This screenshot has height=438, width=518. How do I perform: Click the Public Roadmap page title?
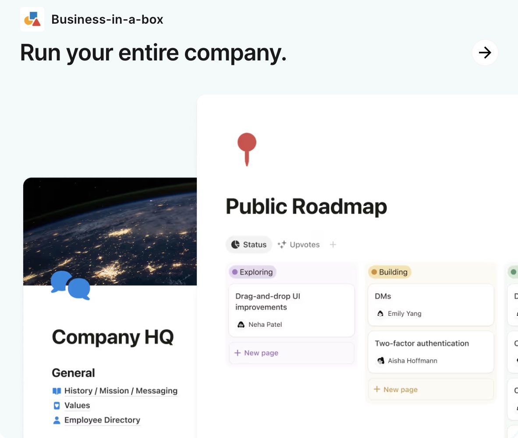click(306, 207)
